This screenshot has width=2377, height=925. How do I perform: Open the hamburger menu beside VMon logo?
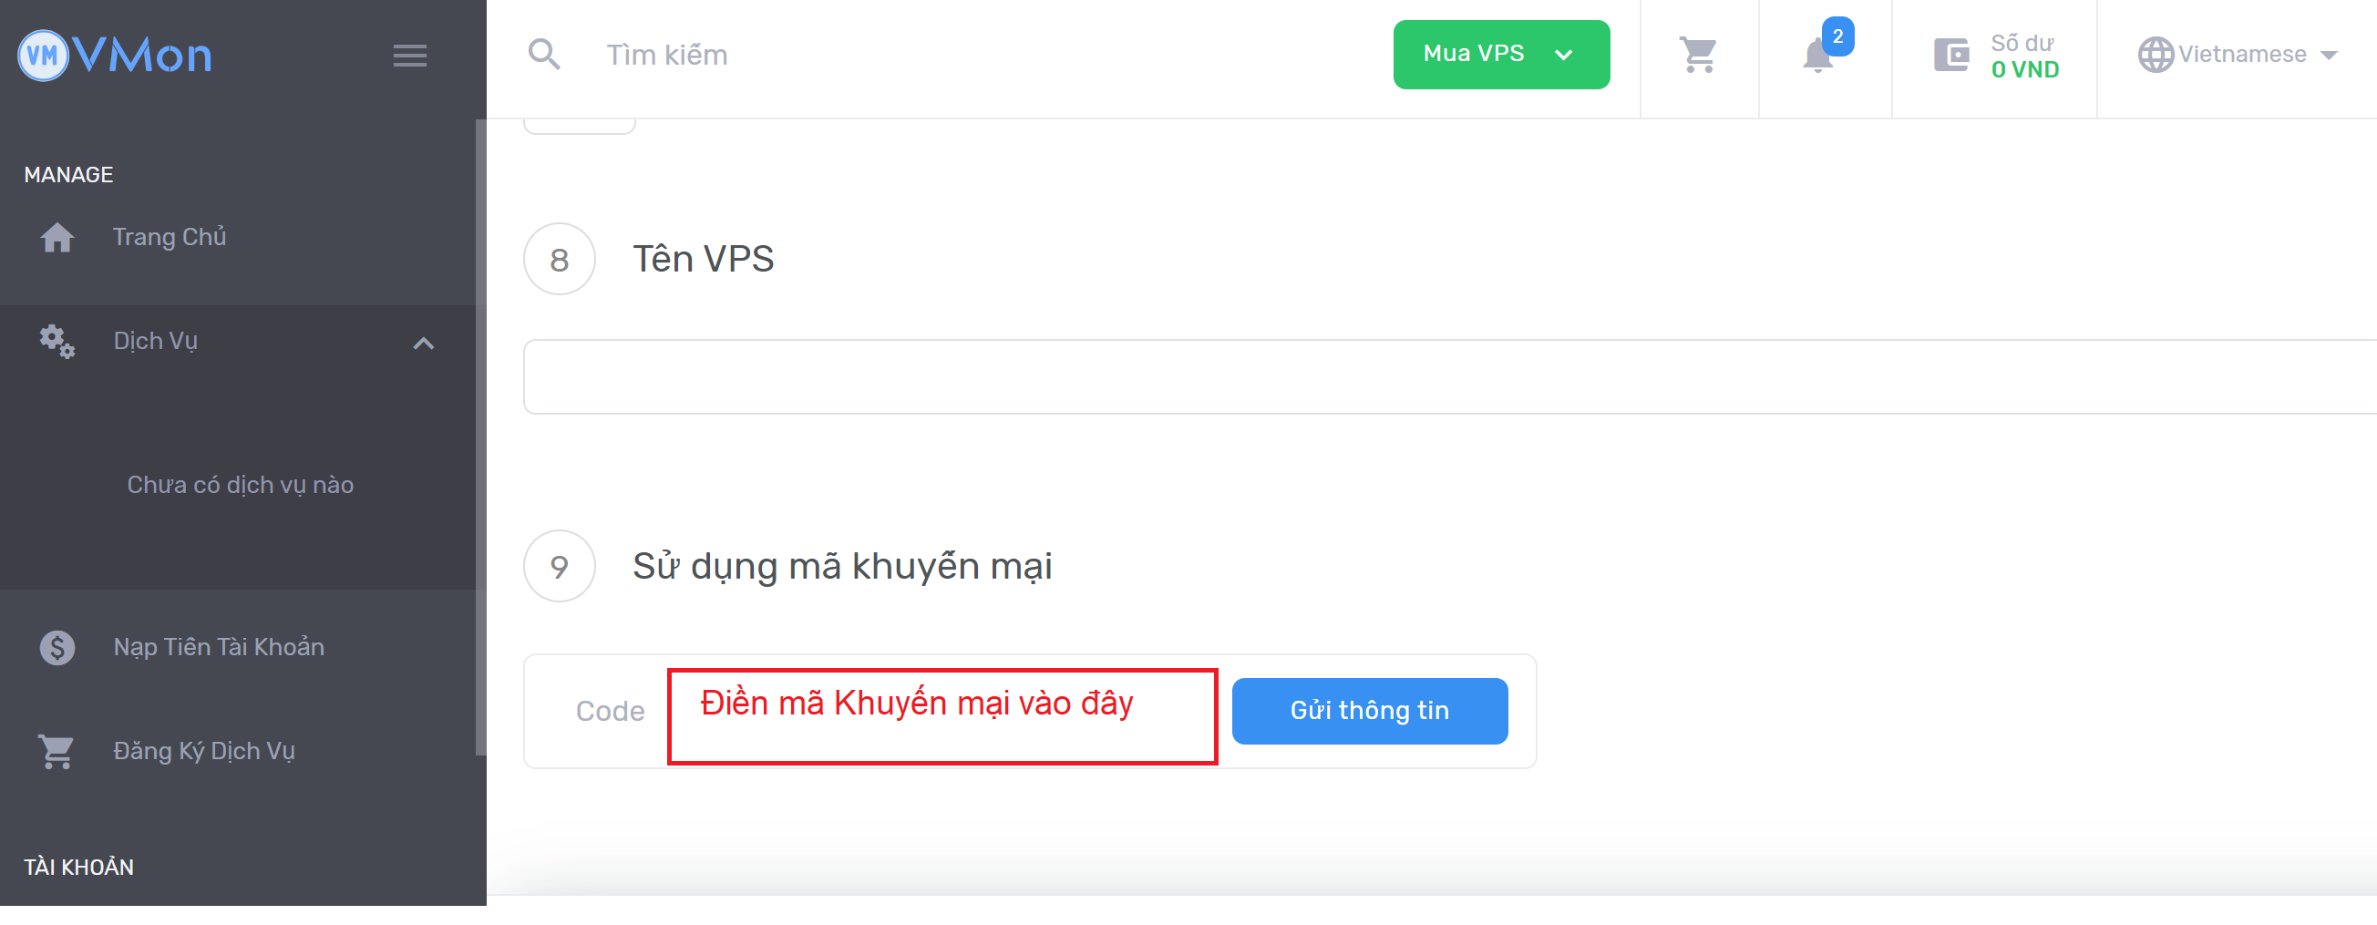(410, 56)
